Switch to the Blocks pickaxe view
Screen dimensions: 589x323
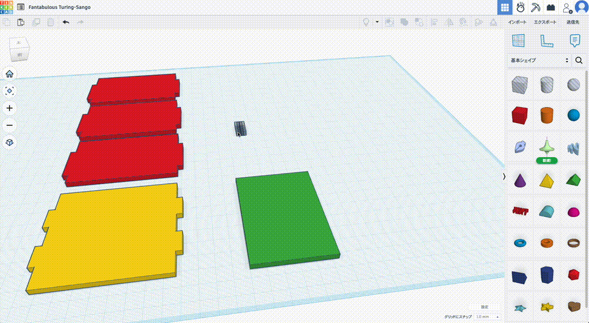click(535, 7)
